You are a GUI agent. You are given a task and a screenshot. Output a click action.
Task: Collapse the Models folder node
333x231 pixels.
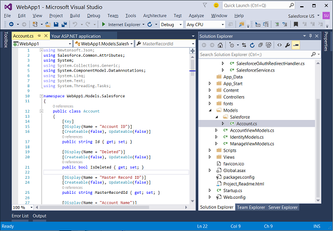[210, 111]
